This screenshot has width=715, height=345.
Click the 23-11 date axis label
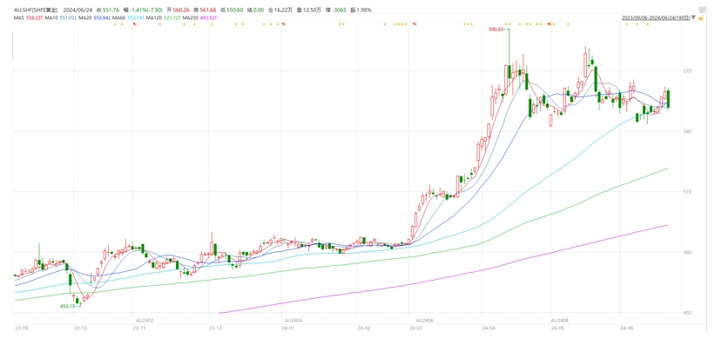(x=139, y=328)
